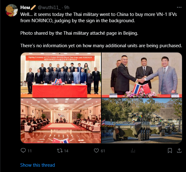Open the @wuthi11_ handle
The height and width of the screenshot is (172, 186).
pyautogui.click(x=49, y=8)
